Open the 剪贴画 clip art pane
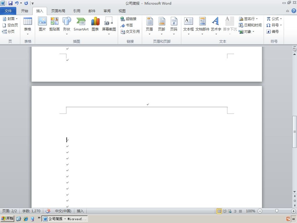Viewport: 297px width, 223px height. 54,24
